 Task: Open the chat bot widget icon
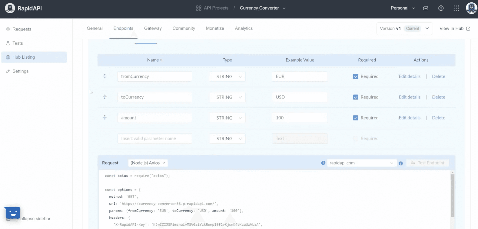12,213
